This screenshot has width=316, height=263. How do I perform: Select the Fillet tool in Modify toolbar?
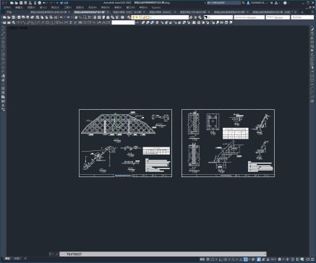tap(312, 92)
